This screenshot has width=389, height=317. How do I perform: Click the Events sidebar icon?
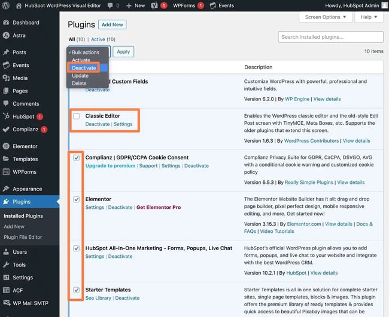6,65
